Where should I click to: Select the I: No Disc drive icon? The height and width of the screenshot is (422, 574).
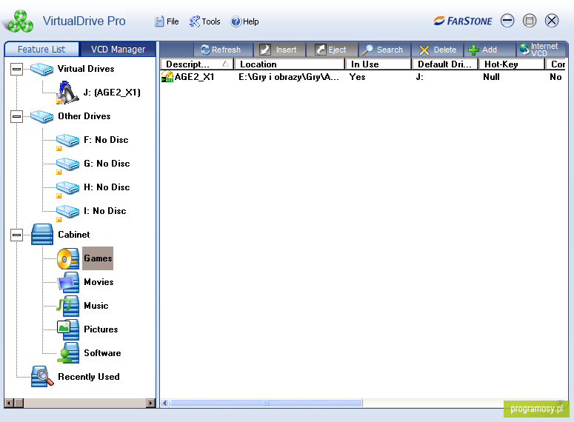tap(67, 212)
